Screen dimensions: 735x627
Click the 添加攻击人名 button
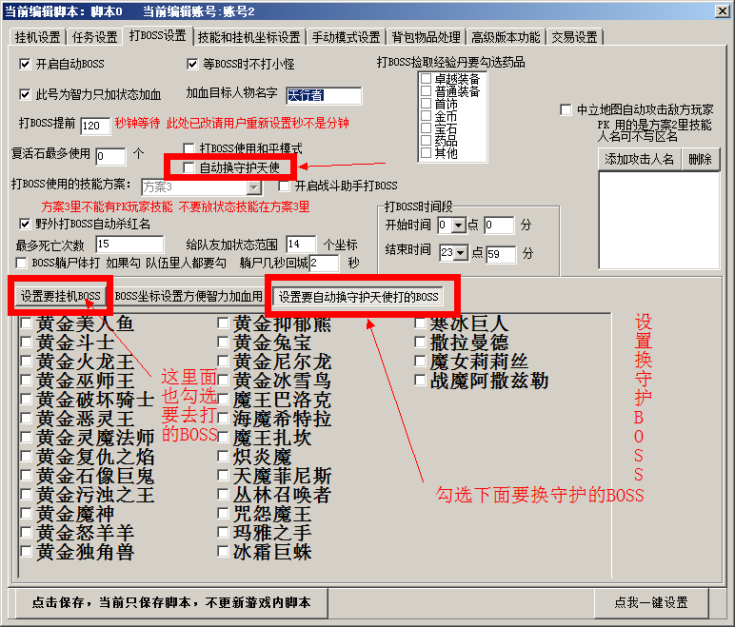[640, 159]
